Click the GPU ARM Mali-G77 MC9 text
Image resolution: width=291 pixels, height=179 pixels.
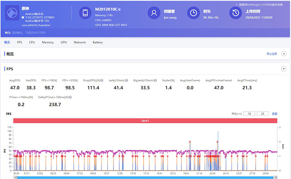(111, 25)
